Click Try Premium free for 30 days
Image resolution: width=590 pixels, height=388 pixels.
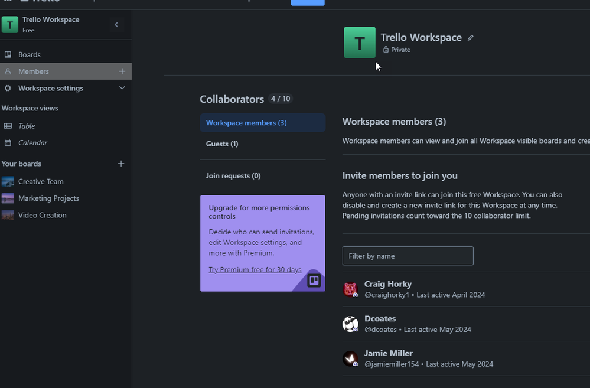click(255, 270)
